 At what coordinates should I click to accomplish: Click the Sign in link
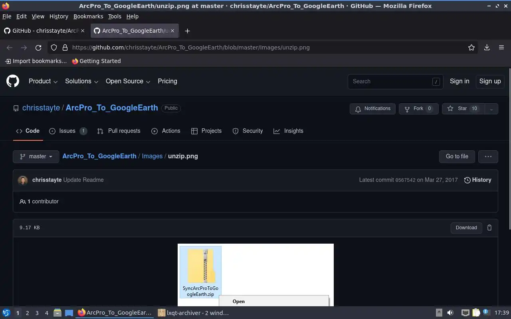[460, 81]
